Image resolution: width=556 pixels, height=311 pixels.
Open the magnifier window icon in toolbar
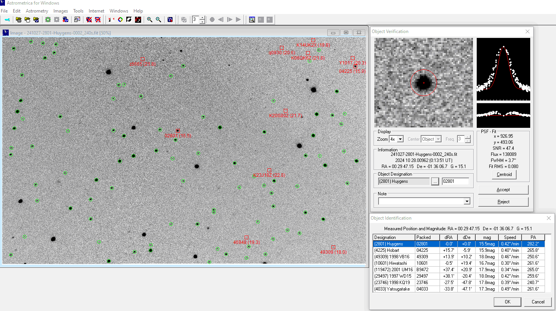(252, 20)
